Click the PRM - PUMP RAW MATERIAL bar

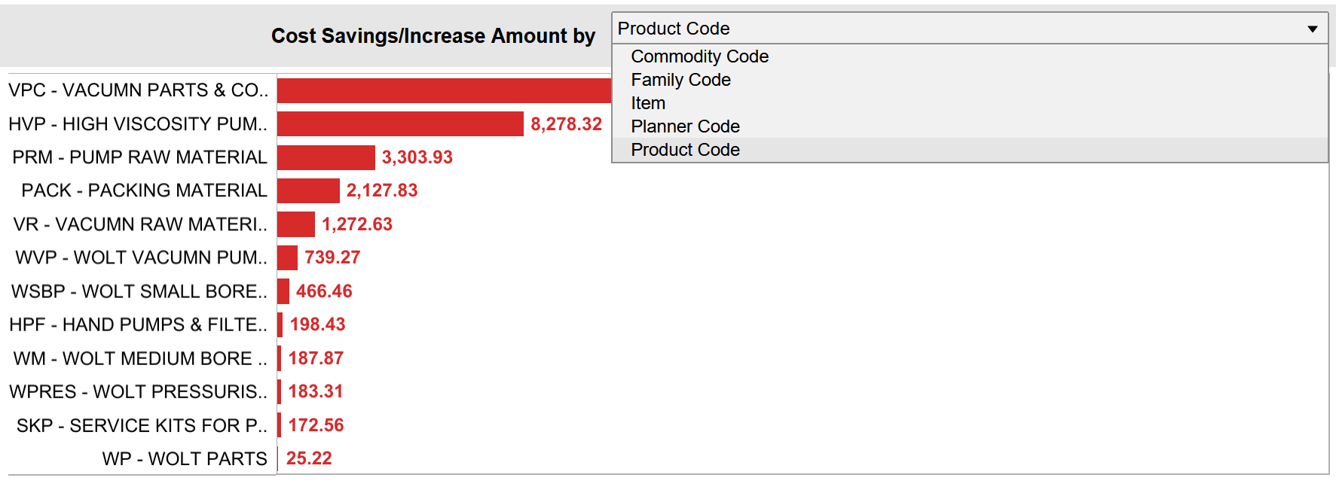(326, 157)
